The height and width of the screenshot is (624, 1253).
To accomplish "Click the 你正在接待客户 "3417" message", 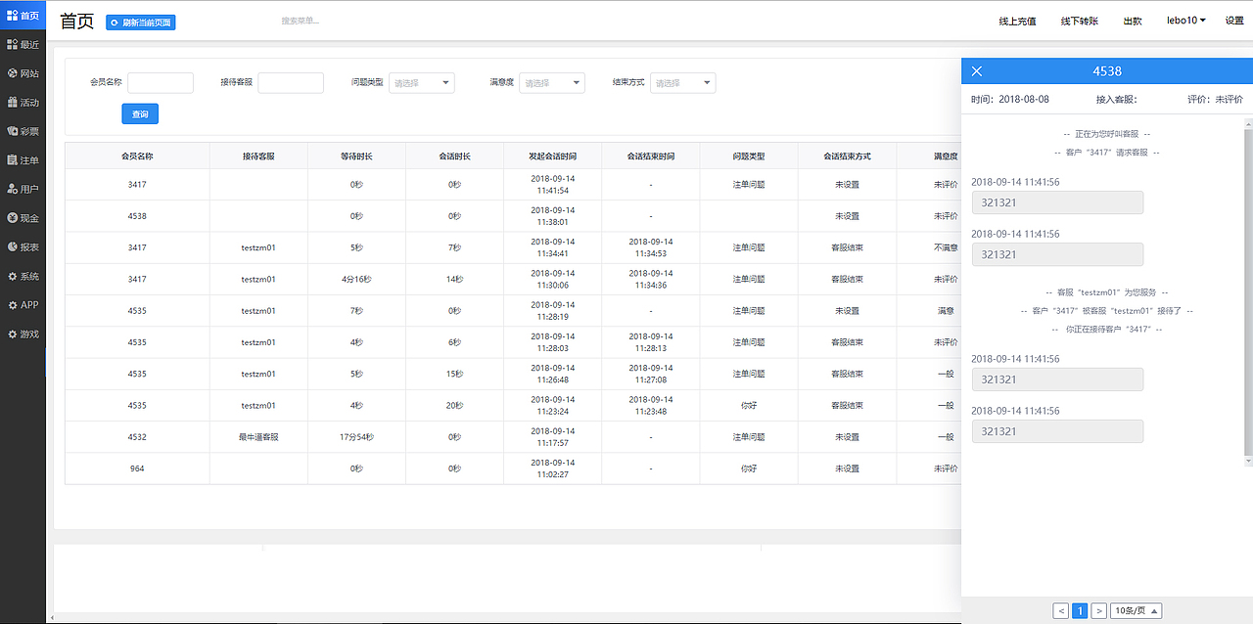I will point(1106,330).
